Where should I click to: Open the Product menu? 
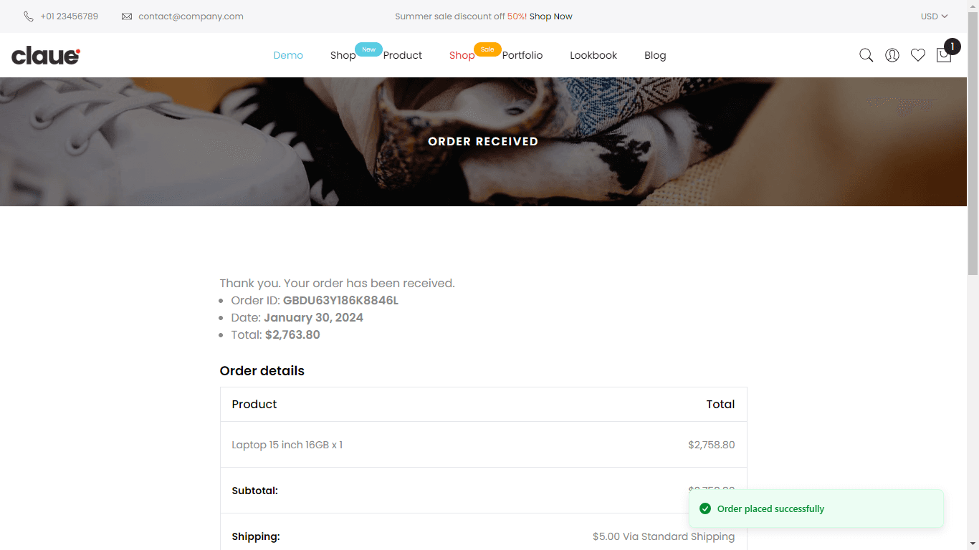tap(403, 55)
